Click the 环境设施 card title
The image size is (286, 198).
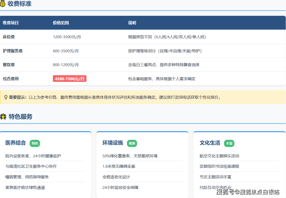point(112,143)
